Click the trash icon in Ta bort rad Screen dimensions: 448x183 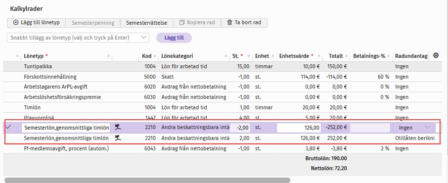[x=229, y=23]
